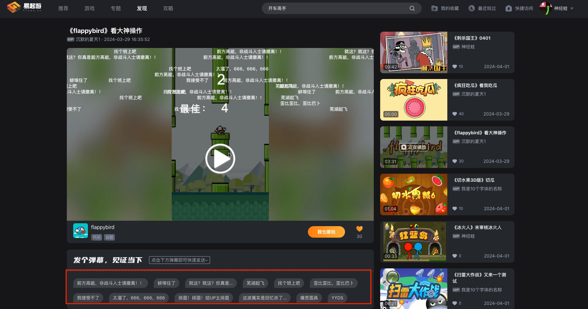Open title 《切水果3D版》切瓜
Image resolution: width=588 pixels, height=309 pixels.
[x=474, y=180]
